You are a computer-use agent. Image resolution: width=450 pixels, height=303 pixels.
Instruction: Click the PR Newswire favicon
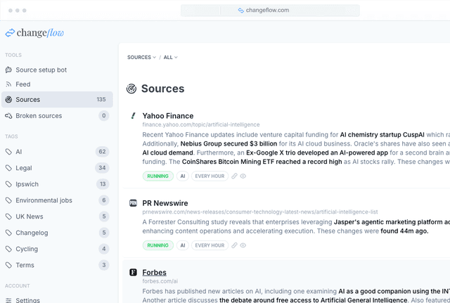(x=133, y=202)
